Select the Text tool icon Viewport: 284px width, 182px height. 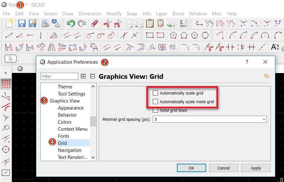tap(275, 47)
